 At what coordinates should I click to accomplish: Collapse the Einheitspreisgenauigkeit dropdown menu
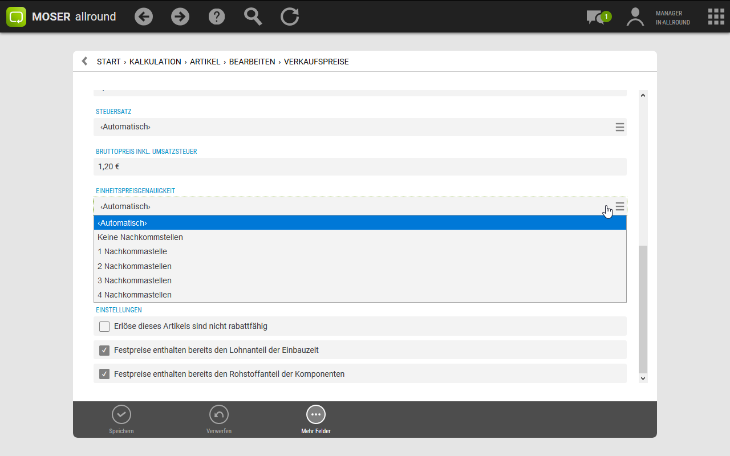[620, 206]
